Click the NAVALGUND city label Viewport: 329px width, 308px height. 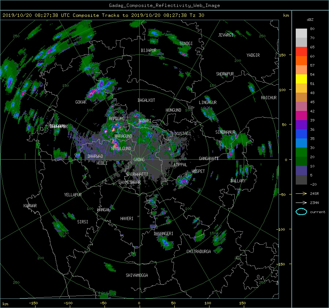[x=121, y=149]
